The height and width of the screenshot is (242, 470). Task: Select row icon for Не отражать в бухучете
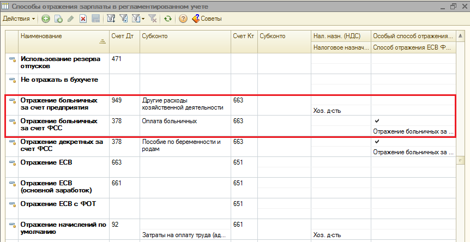13,80
